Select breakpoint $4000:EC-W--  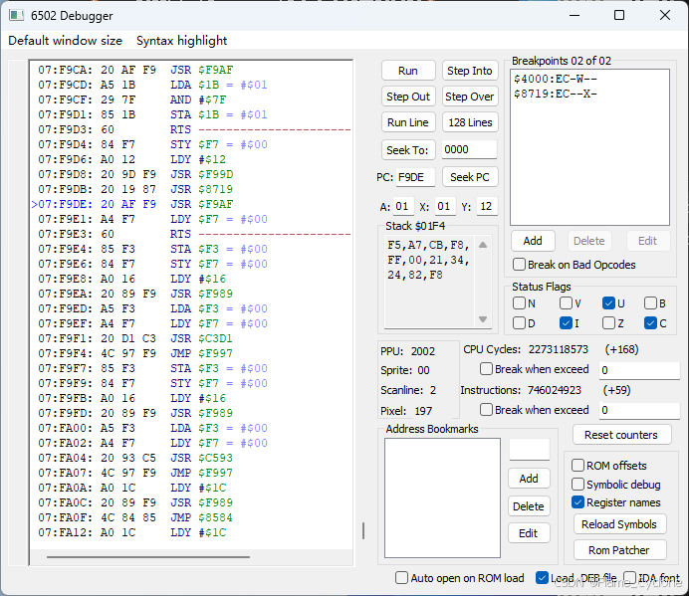coord(556,79)
